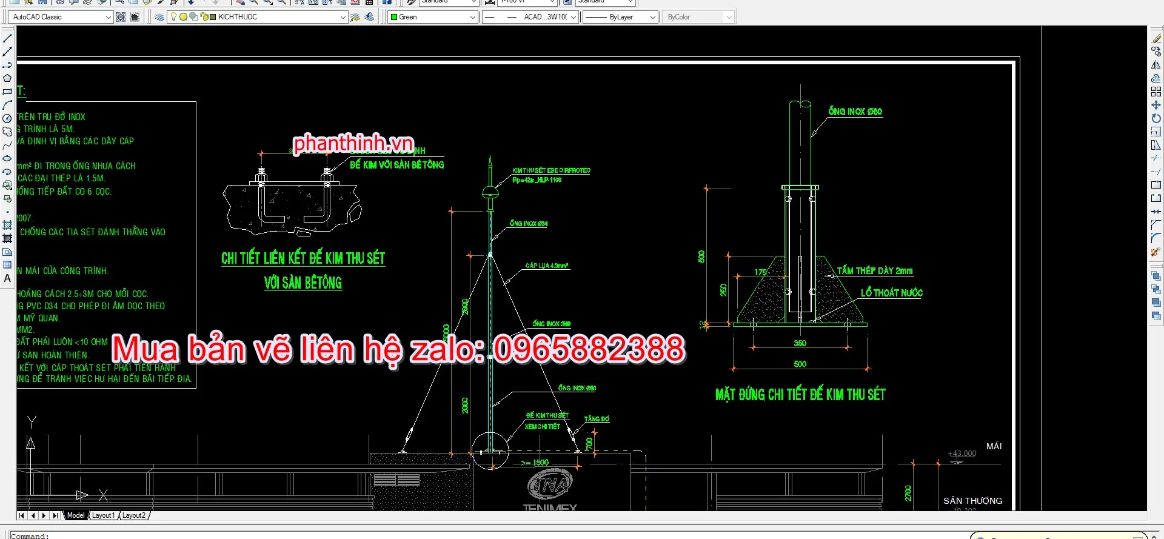Select the Trim tool

pyautogui.click(x=1156, y=158)
